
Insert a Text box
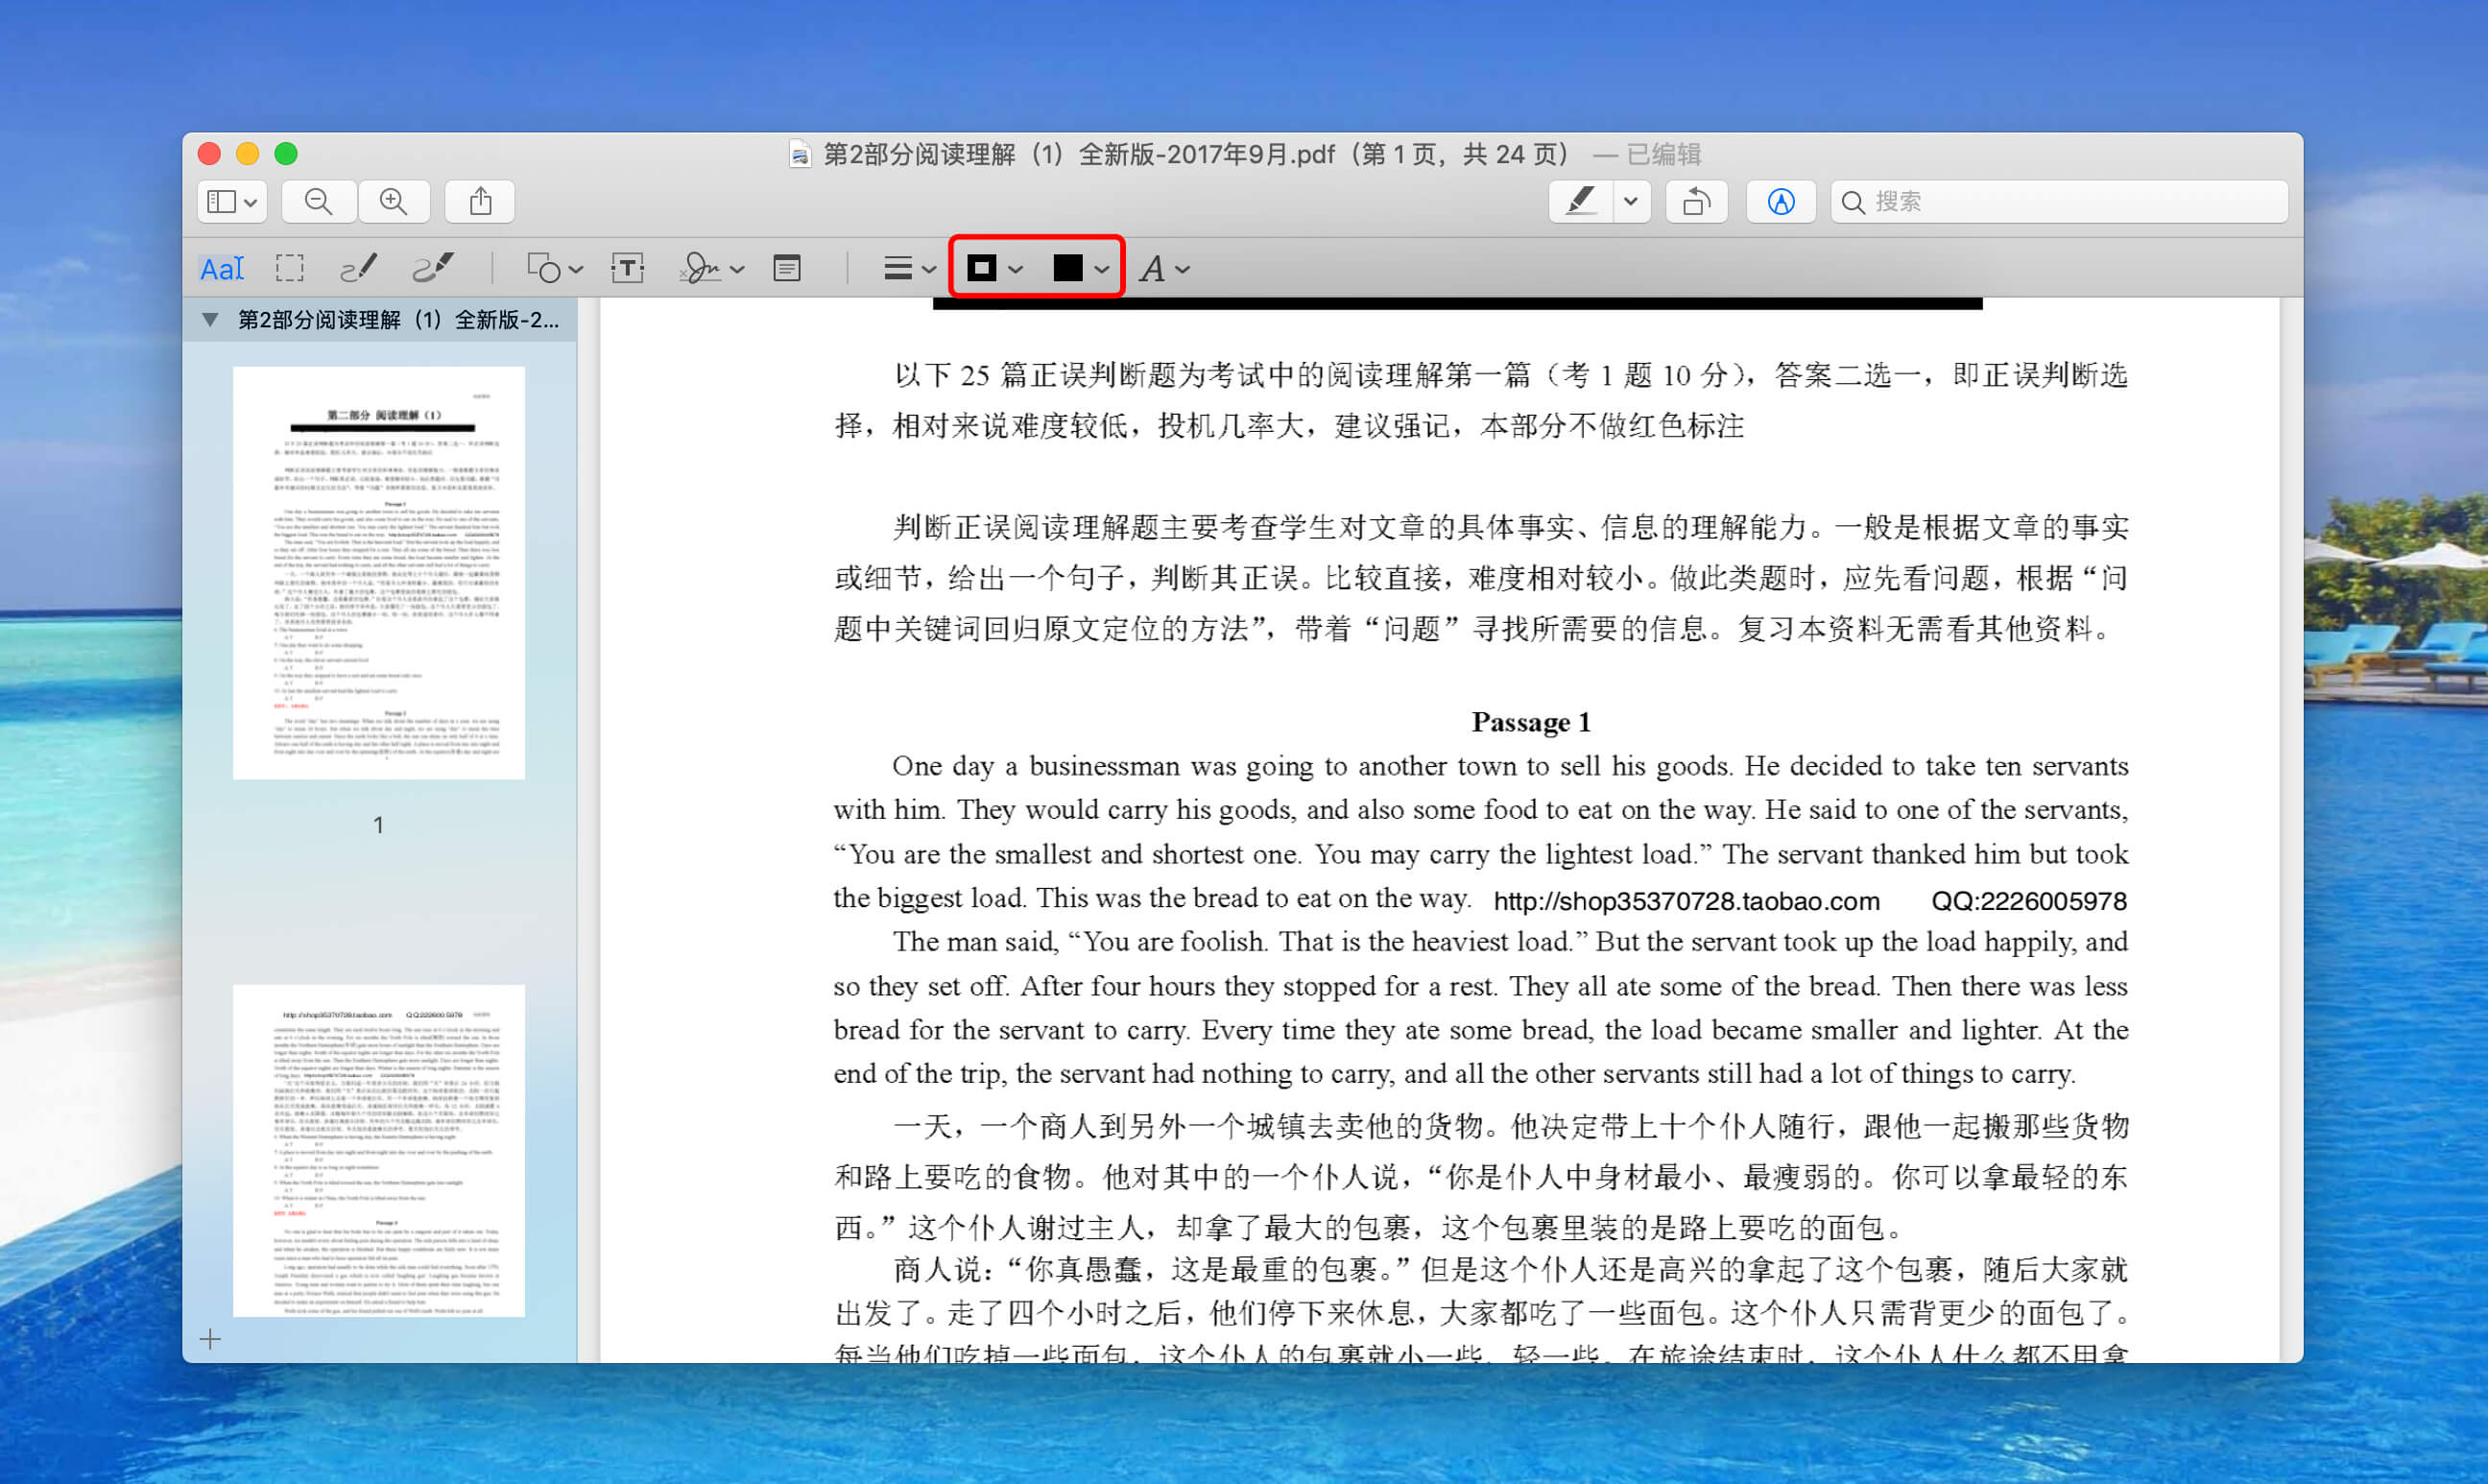(x=627, y=268)
